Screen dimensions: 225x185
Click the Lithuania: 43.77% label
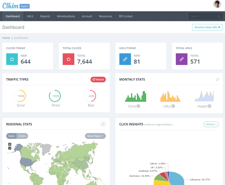pos(200,179)
